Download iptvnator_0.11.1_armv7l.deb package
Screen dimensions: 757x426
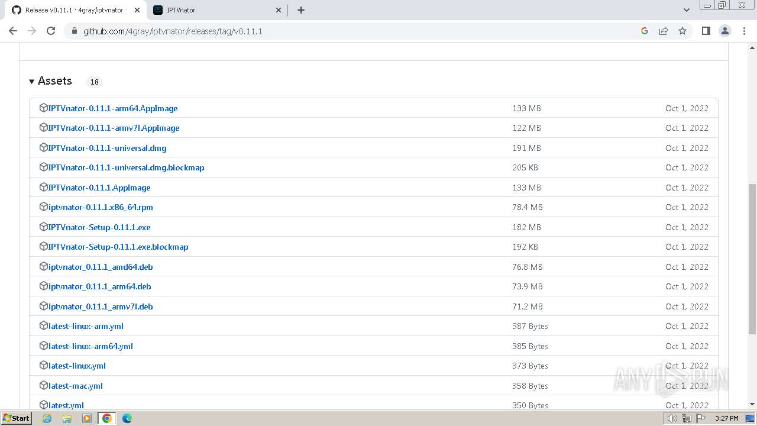101,306
